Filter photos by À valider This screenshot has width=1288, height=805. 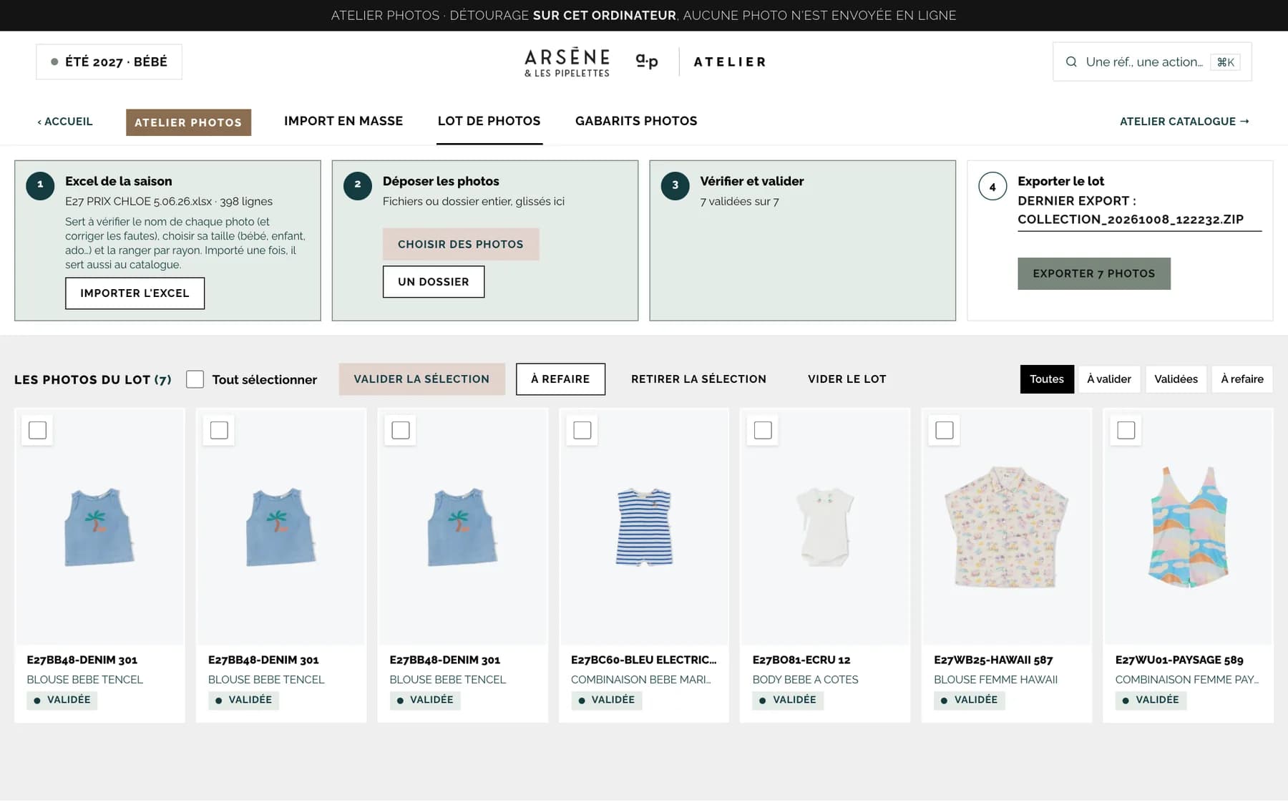(x=1109, y=379)
